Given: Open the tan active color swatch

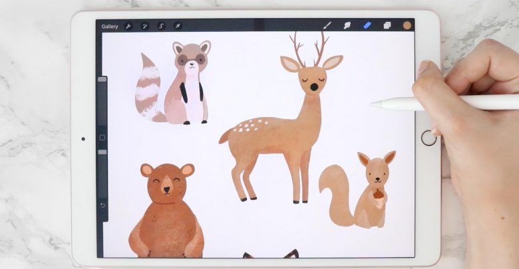Looking at the screenshot, I should [x=407, y=25].
